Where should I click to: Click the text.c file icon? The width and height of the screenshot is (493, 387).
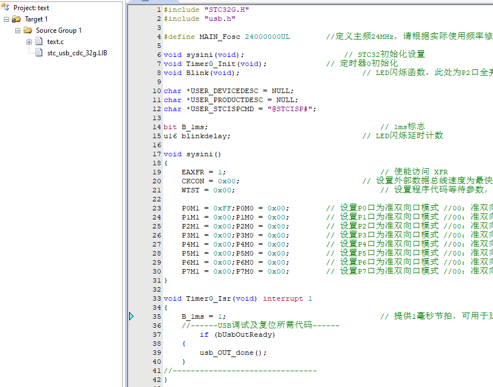pos(39,42)
